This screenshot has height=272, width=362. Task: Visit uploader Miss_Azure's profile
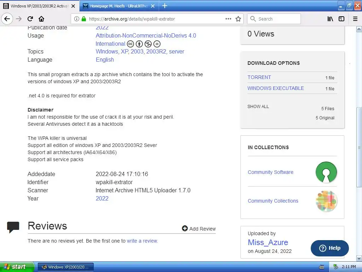click(268, 242)
